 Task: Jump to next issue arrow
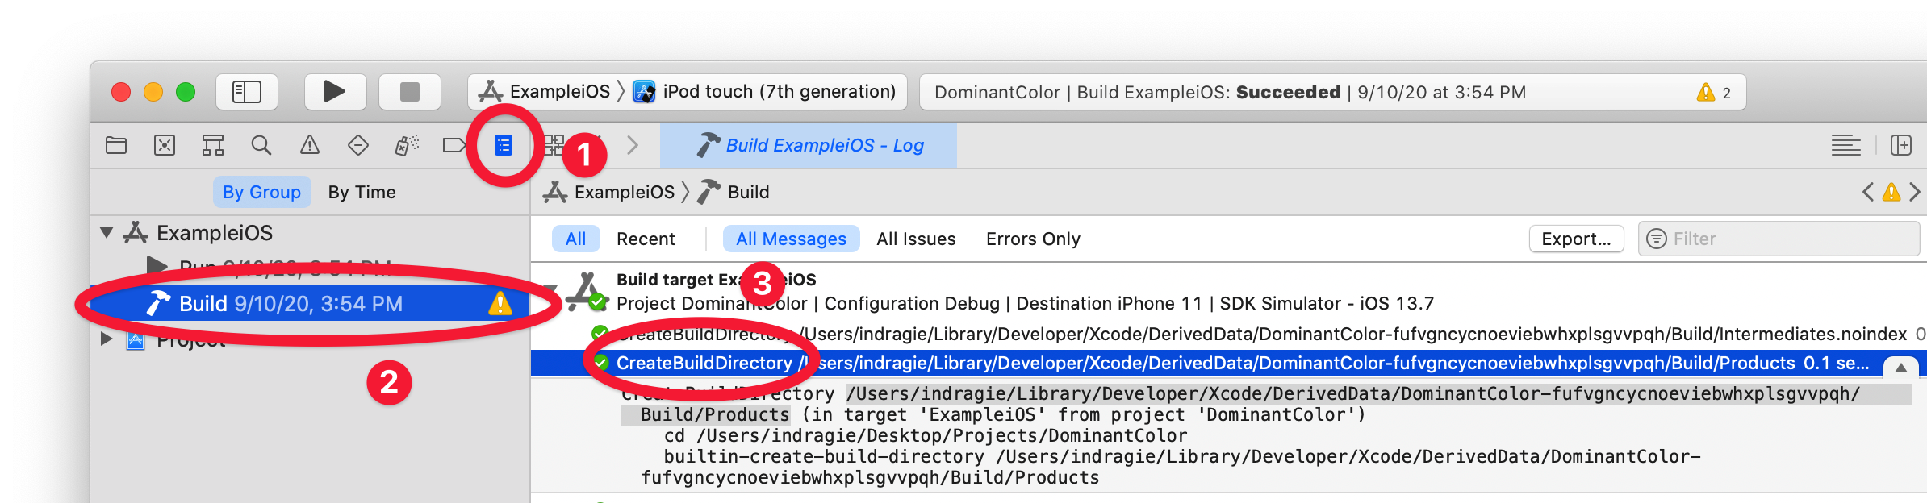point(1915,192)
